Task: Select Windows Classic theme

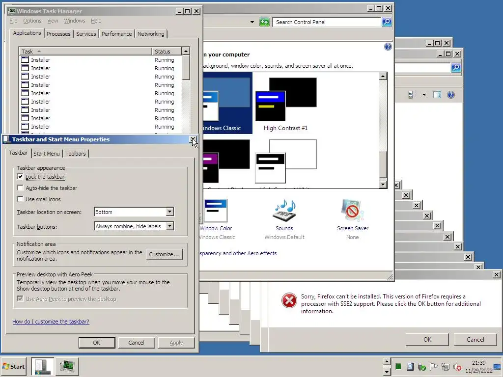Action: click(x=227, y=103)
